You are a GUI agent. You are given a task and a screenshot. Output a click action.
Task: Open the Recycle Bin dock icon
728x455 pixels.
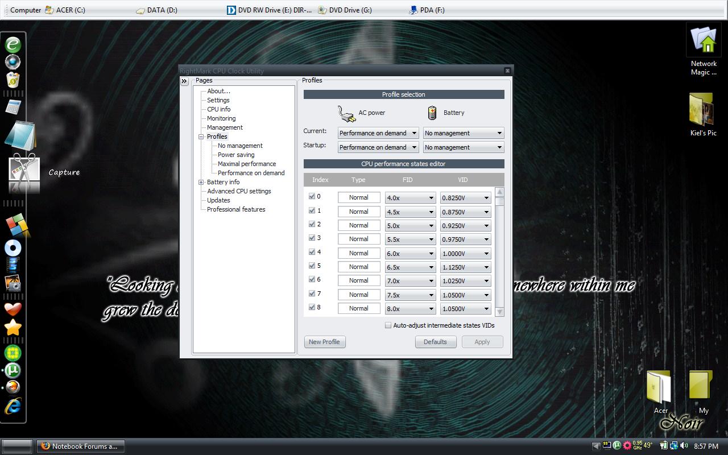(x=13, y=80)
